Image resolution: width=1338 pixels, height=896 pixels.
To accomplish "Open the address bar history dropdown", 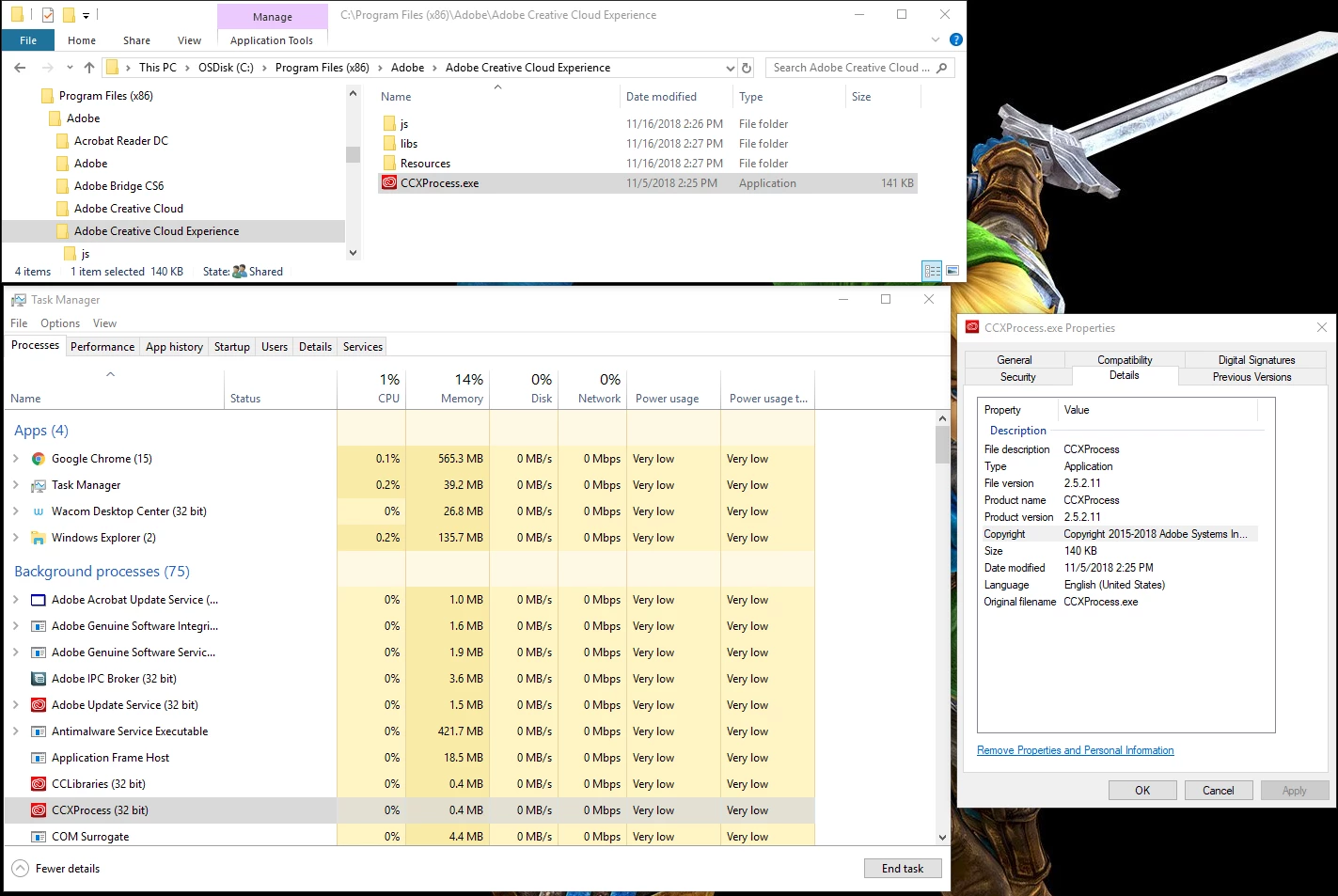I will pos(730,68).
